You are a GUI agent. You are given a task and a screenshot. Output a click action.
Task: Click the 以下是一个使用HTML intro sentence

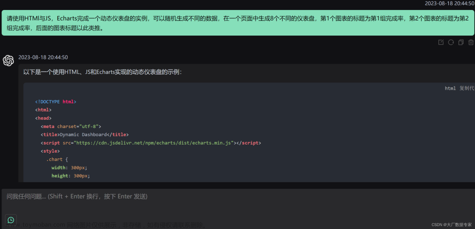103,72
